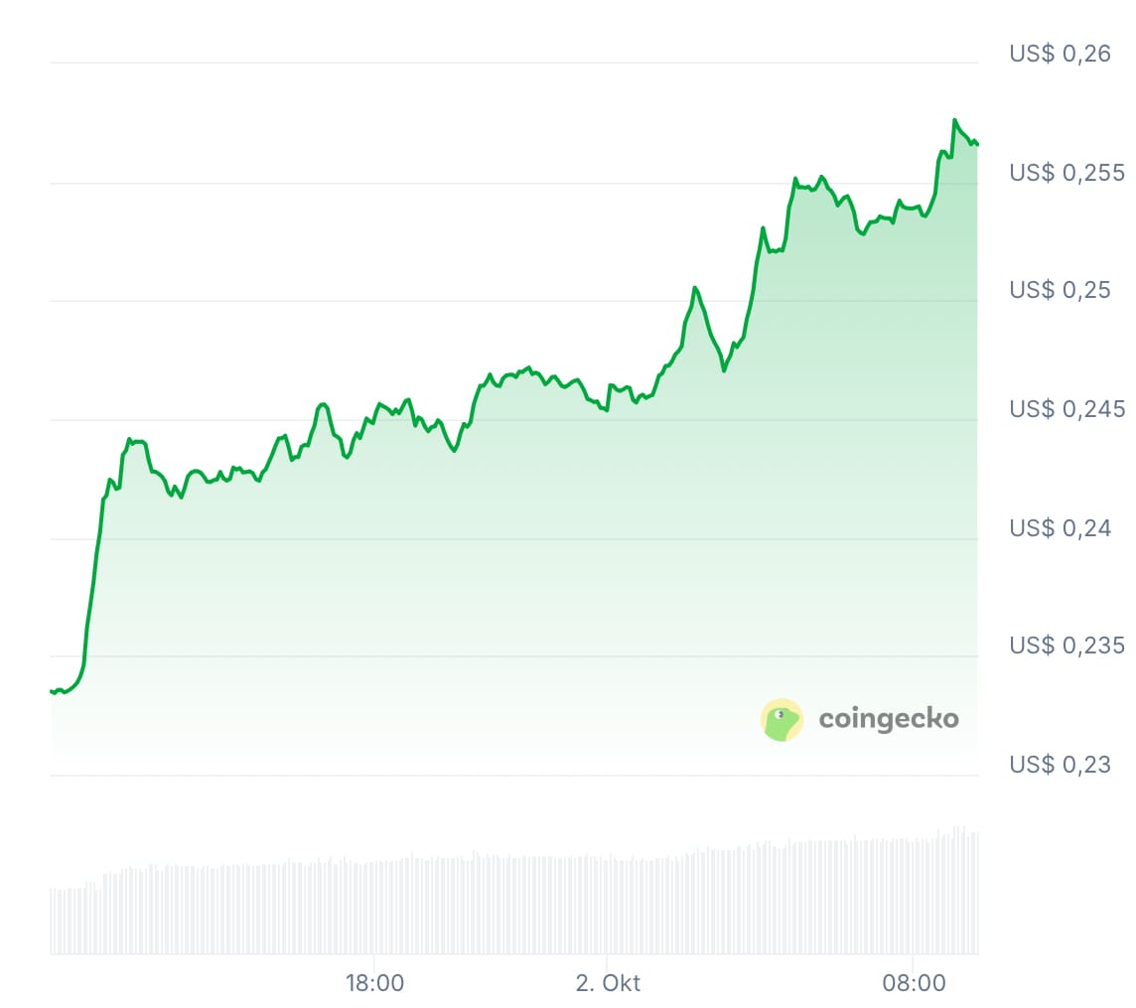Select the 2. Okt date label
Image resolution: width=1136 pixels, height=1008 pixels.
pos(608,984)
